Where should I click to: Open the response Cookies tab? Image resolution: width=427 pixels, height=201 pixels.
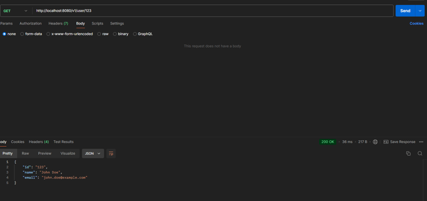coord(18,142)
